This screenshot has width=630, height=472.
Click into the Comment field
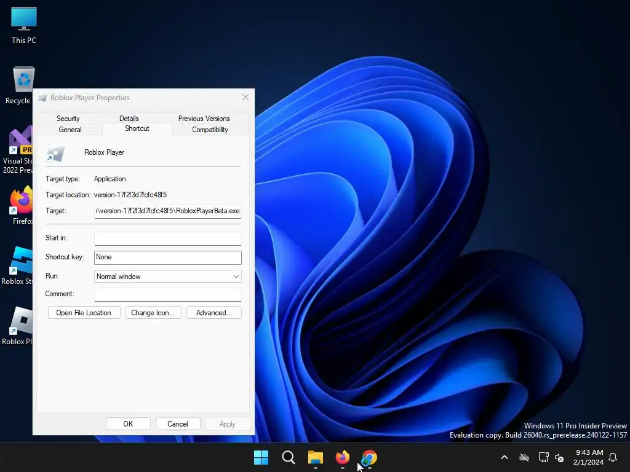click(167, 294)
